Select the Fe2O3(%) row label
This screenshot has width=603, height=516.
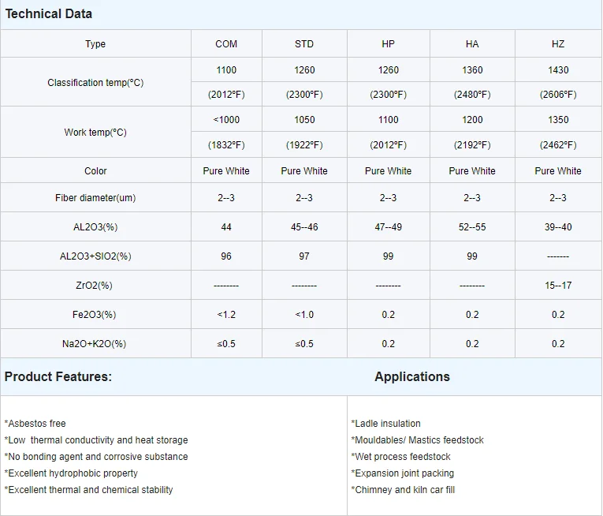click(95, 315)
